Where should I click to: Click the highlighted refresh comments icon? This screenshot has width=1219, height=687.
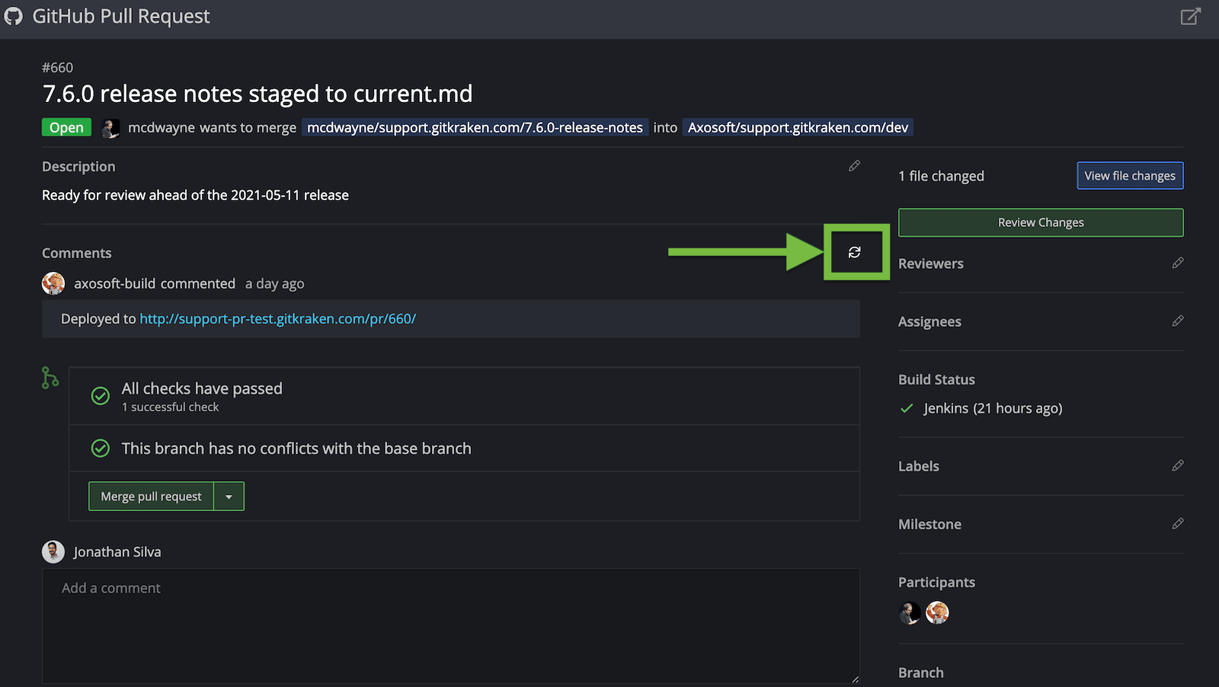click(x=856, y=251)
